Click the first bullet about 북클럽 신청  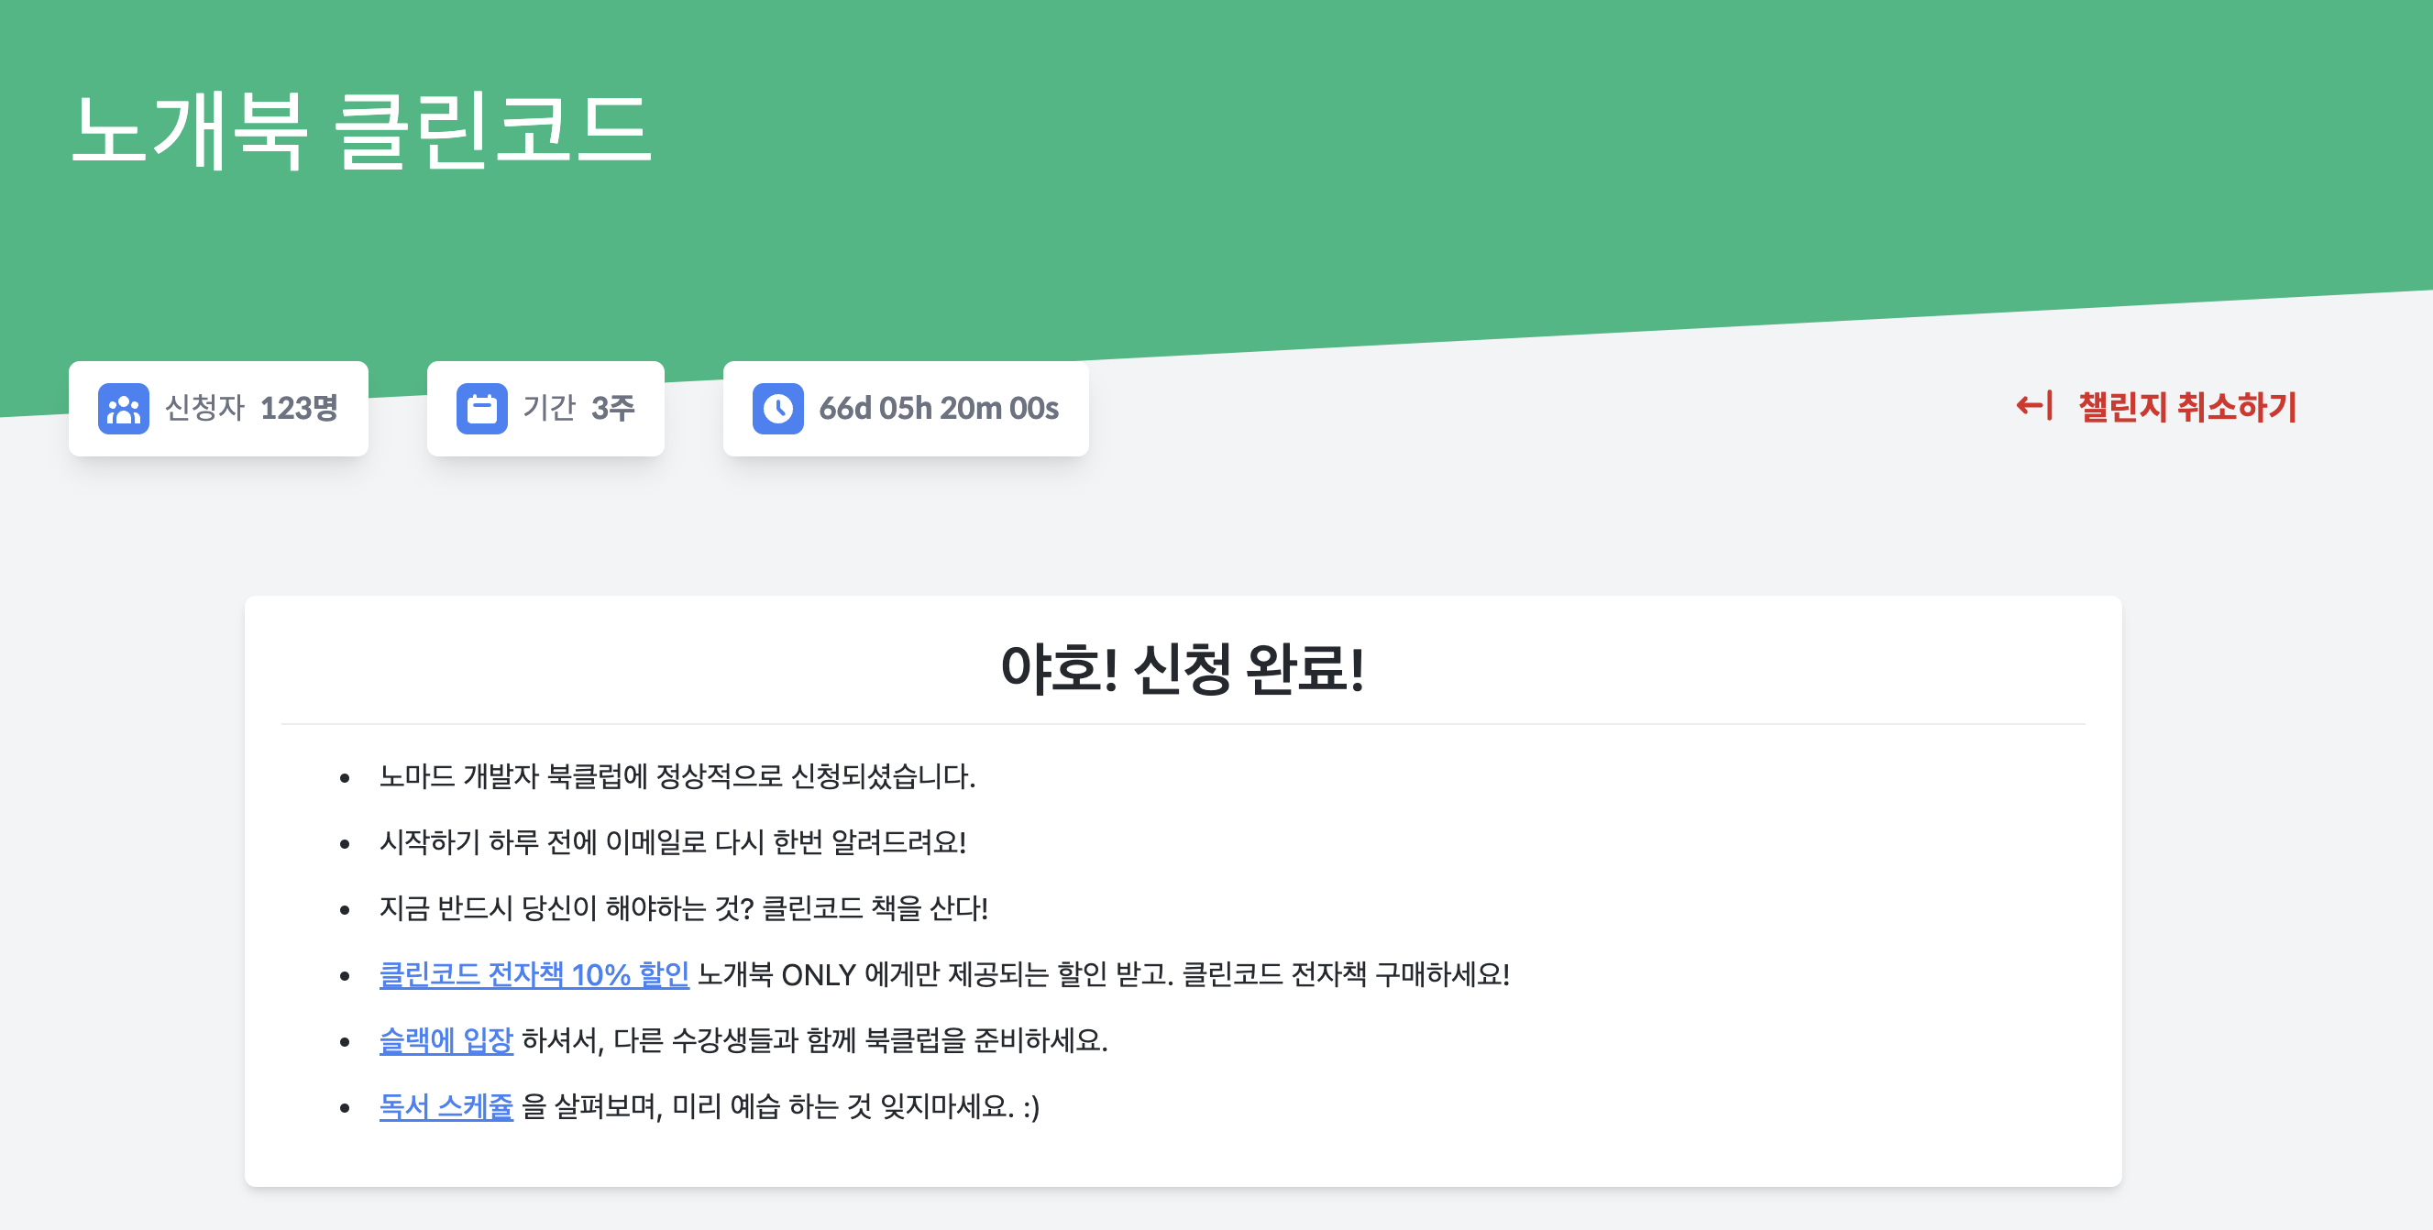[677, 777]
